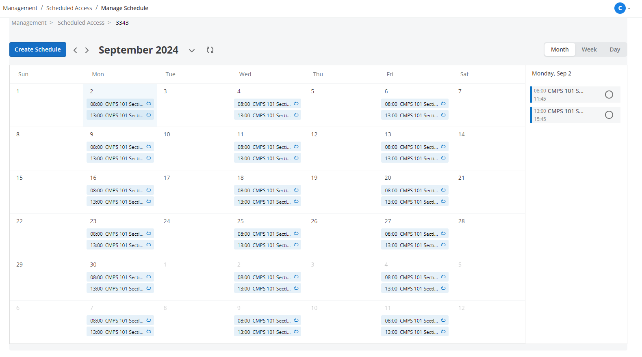Click recurrence icon on Sep 13 08:00 event
Image resolution: width=642 pixels, height=357 pixels.
point(443,147)
